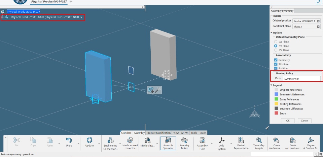The height and width of the screenshot is (157, 323).
Task: Switch to the View tab
Action: (176, 133)
